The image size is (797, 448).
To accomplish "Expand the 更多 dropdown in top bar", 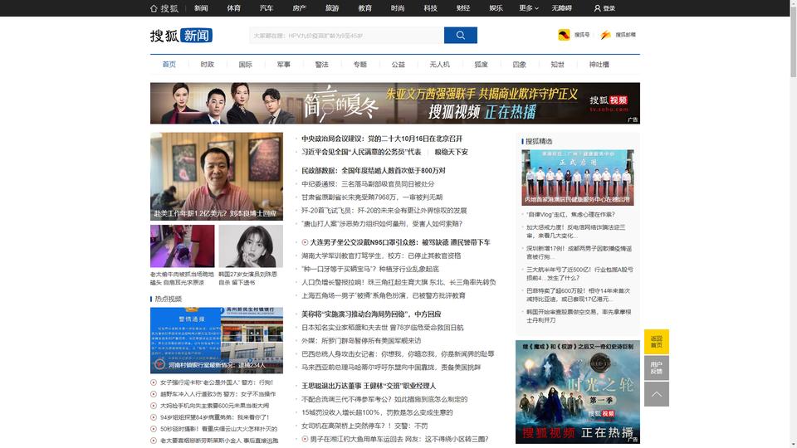I will [529, 8].
